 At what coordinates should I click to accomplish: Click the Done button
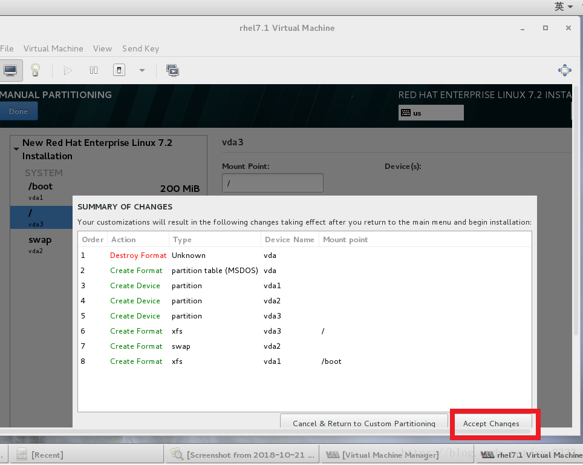pos(18,111)
